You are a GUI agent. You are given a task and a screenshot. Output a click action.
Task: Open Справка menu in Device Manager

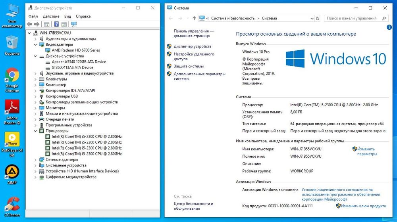83,16
